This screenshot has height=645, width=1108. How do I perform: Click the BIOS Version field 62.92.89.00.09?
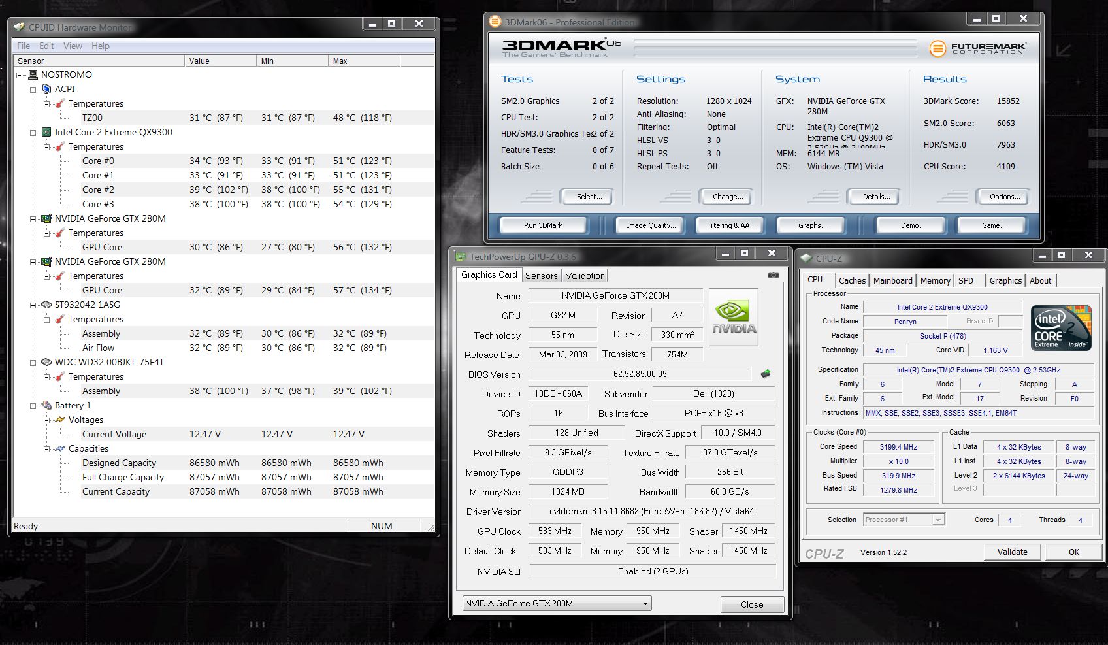coord(640,374)
